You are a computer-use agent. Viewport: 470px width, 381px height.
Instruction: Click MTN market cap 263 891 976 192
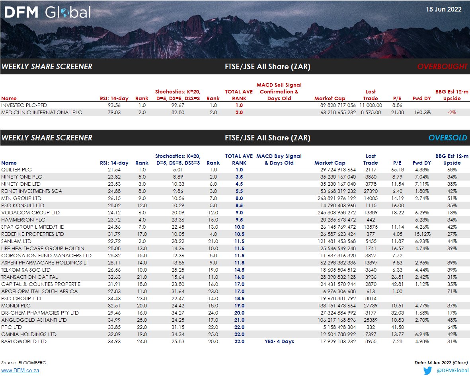point(337,198)
